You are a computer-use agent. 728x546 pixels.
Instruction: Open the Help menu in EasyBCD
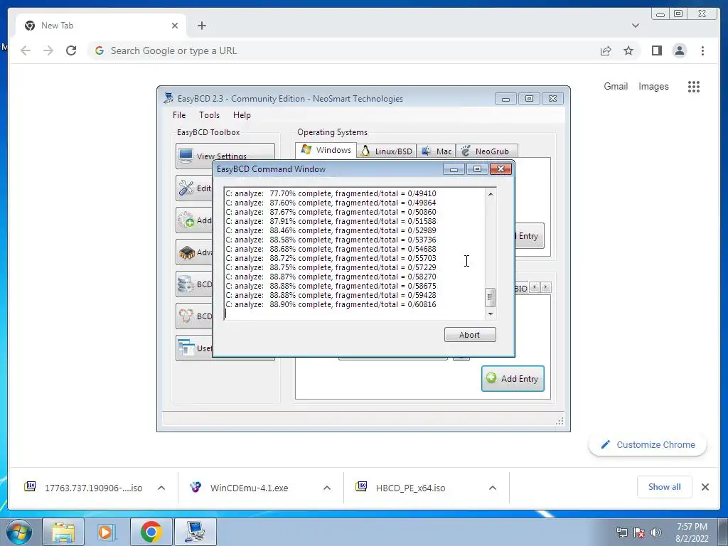(x=242, y=115)
